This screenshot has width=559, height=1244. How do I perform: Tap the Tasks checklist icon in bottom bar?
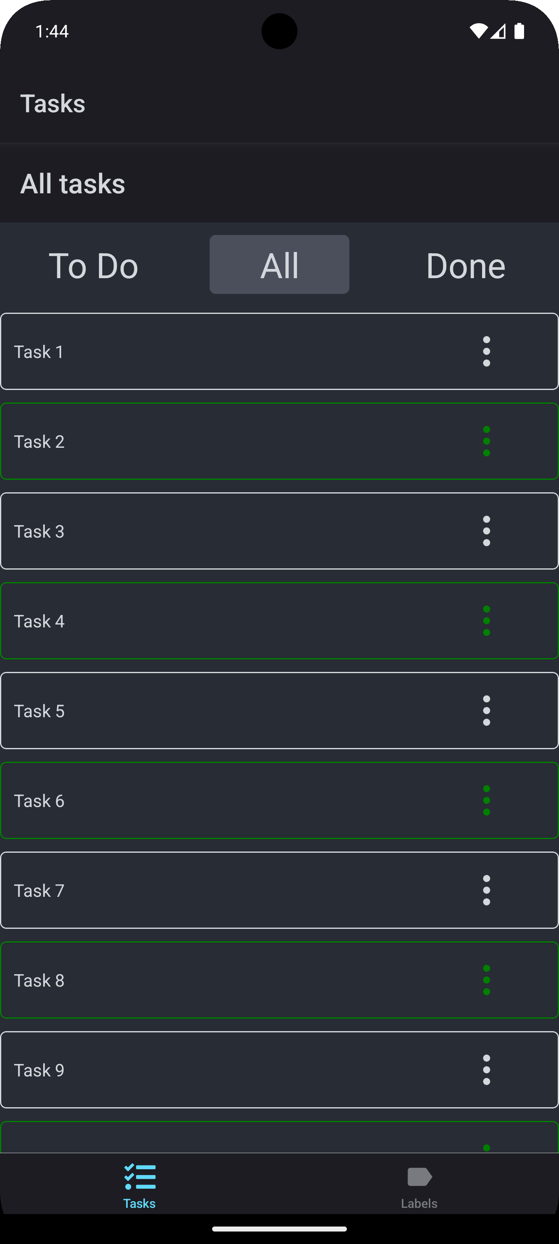coord(140,1177)
